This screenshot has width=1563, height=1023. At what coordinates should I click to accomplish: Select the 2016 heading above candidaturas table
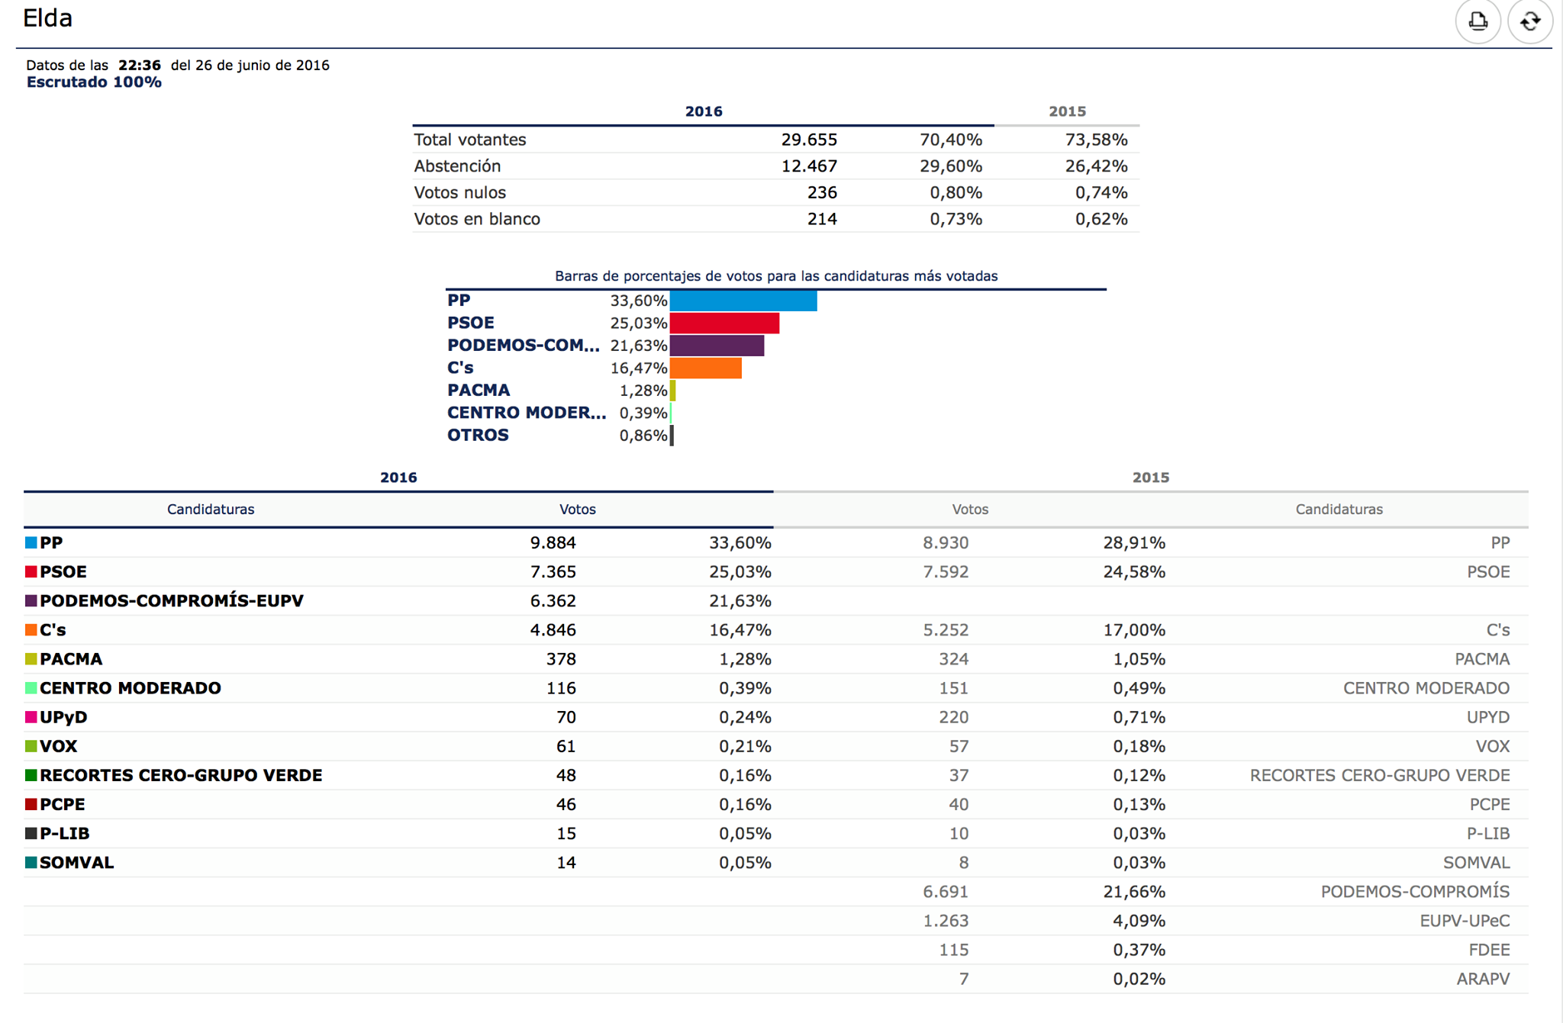398,478
